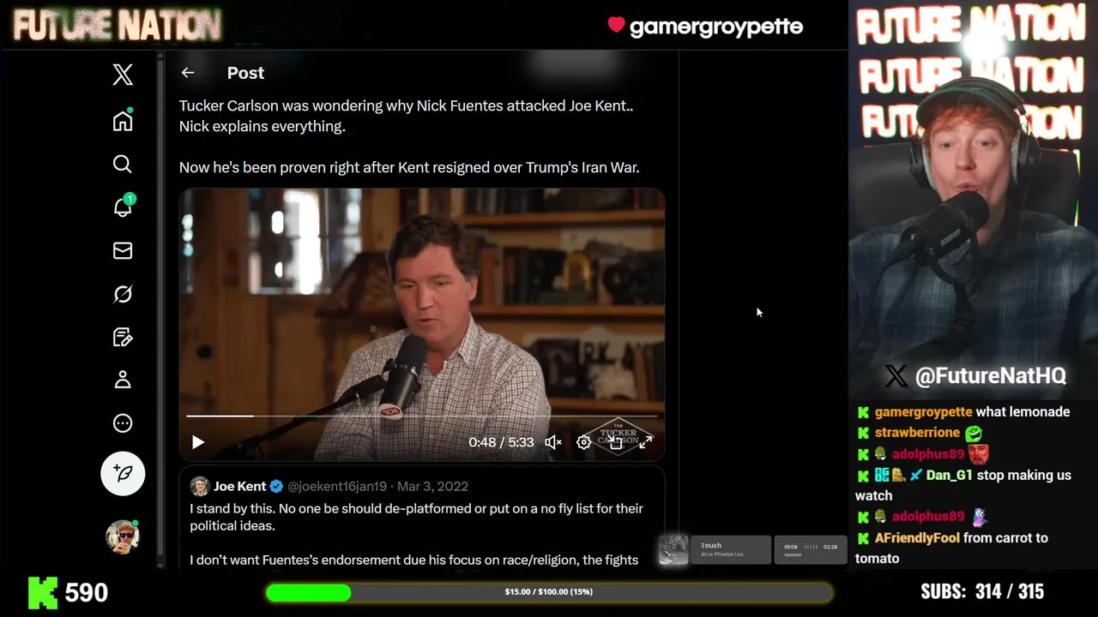
Task: Click the first adolphus89 chat username
Action: [x=928, y=454]
